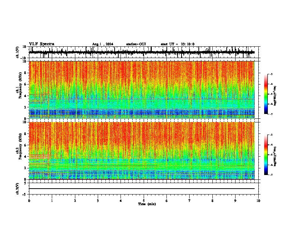Viewport: 291px width, 225px height.
Task: Click the 'ch.1(V)' axis label
Action: coord(17,52)
